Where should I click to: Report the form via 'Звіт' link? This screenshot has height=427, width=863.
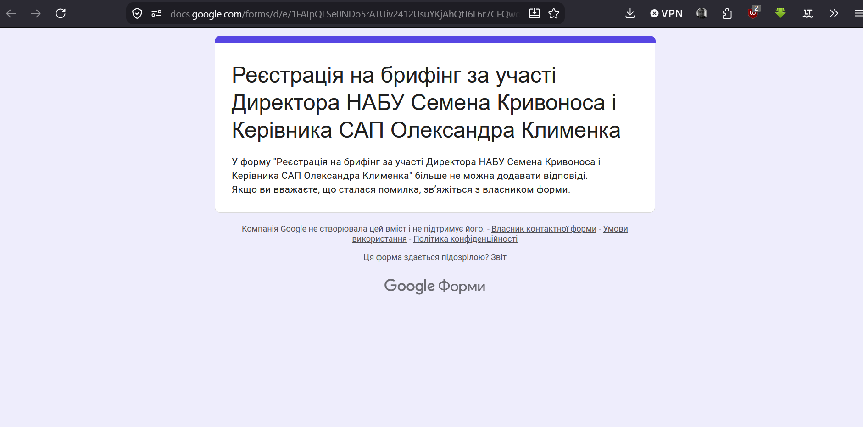pos(499,257)
